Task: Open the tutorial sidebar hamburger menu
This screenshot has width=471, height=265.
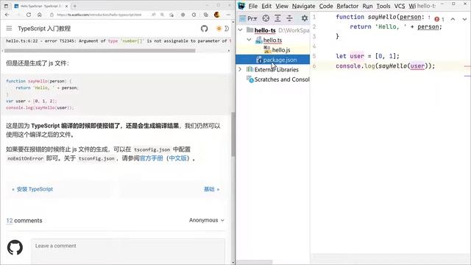Action: 9,28
